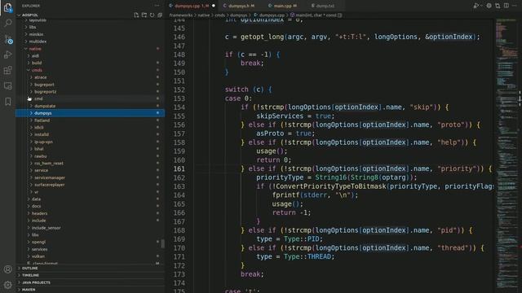Screen dimensions: 522x293
Task: Select the cmd folder
Action: coord(90,98)
